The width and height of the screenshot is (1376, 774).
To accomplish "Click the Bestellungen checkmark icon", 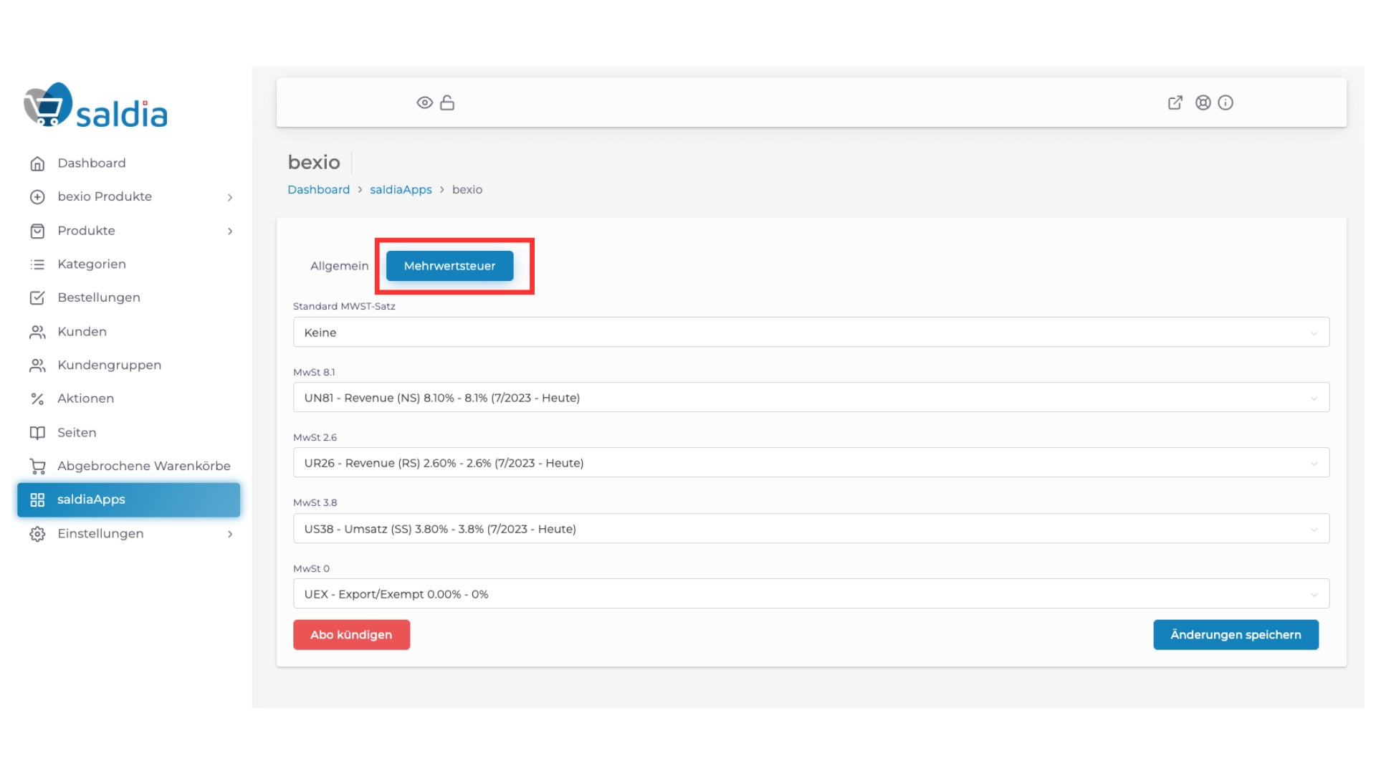I will click(37, 298).
